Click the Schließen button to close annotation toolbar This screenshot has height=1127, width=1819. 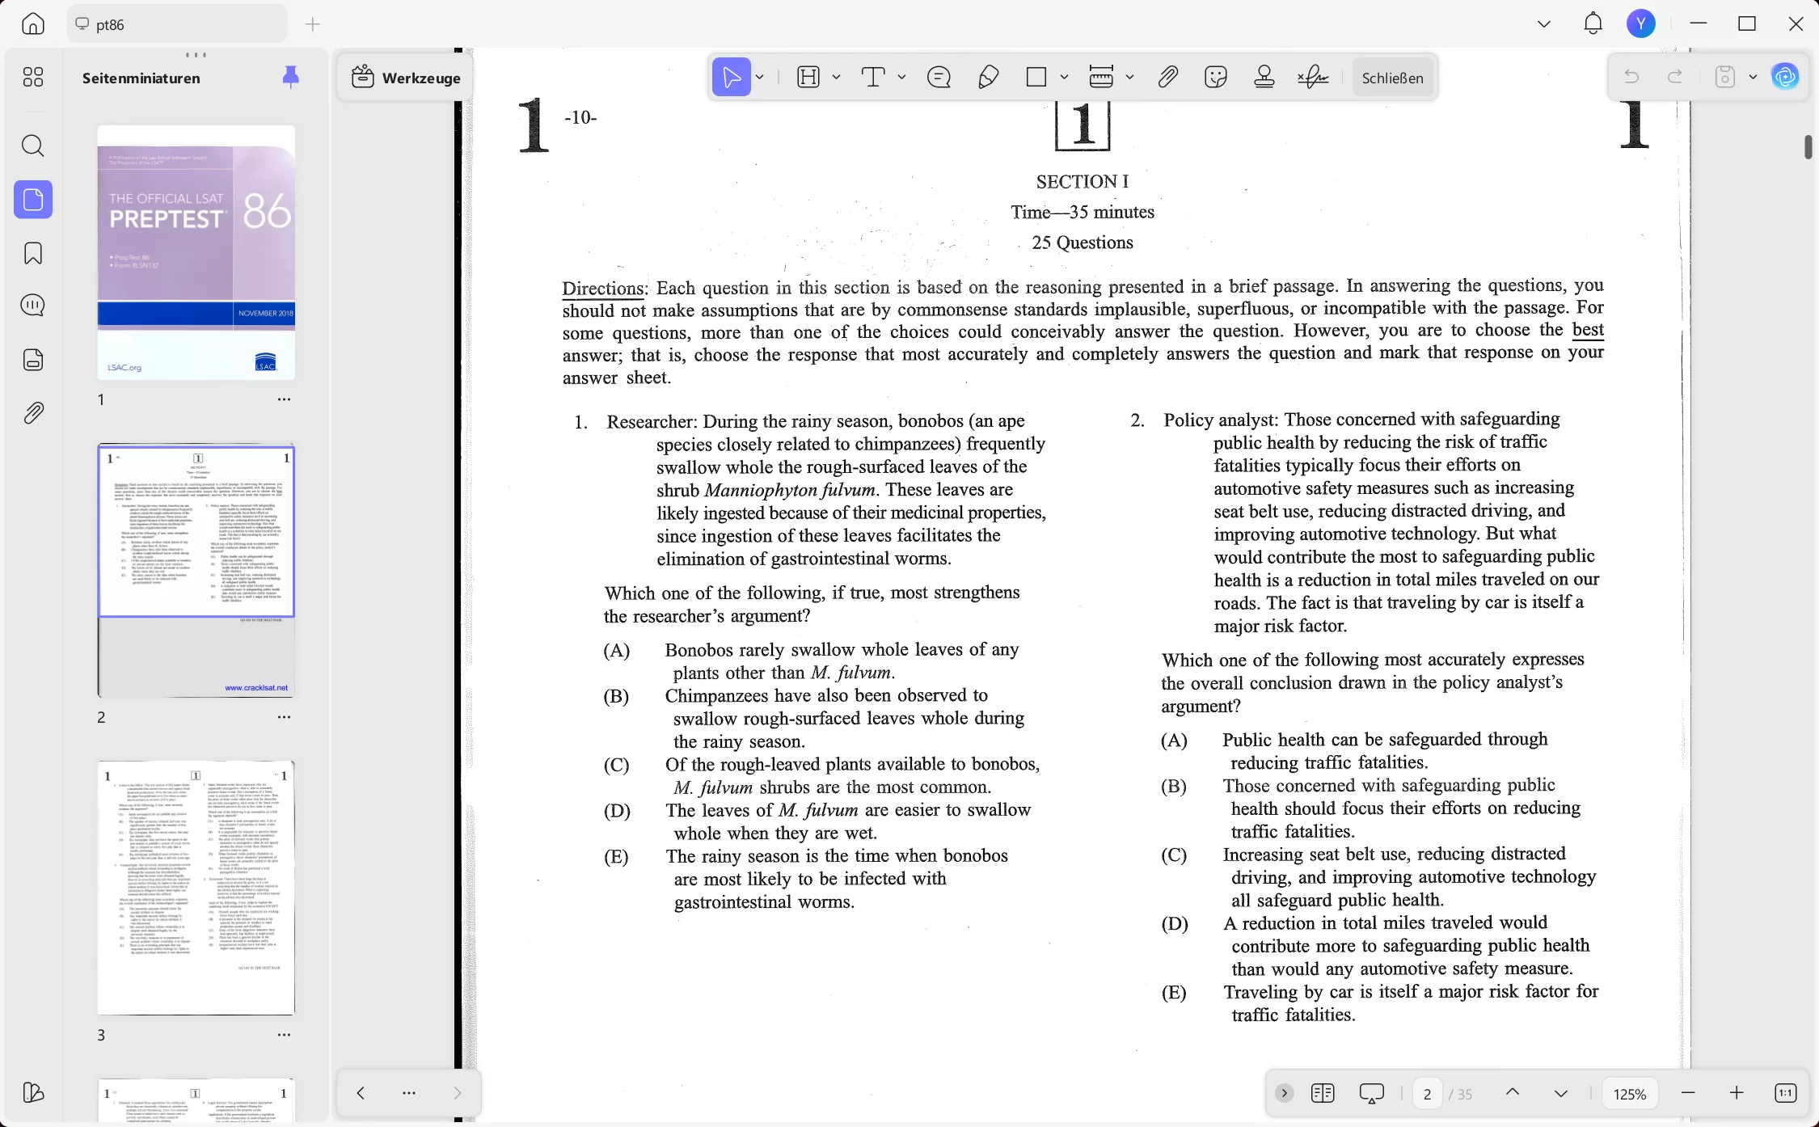[x=1392, y=77]
